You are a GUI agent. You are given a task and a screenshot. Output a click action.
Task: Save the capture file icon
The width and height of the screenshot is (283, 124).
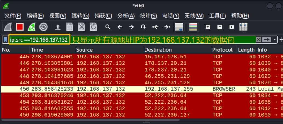(70, 27)
